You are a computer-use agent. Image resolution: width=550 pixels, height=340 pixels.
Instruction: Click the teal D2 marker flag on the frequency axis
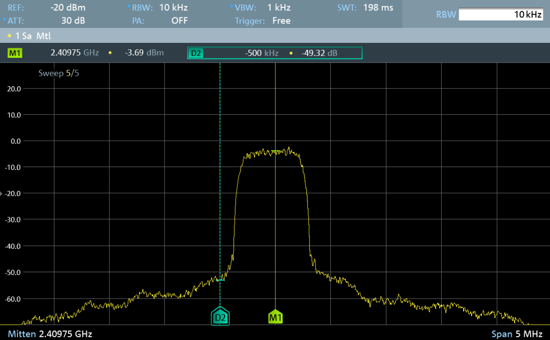tap(220, 317)
